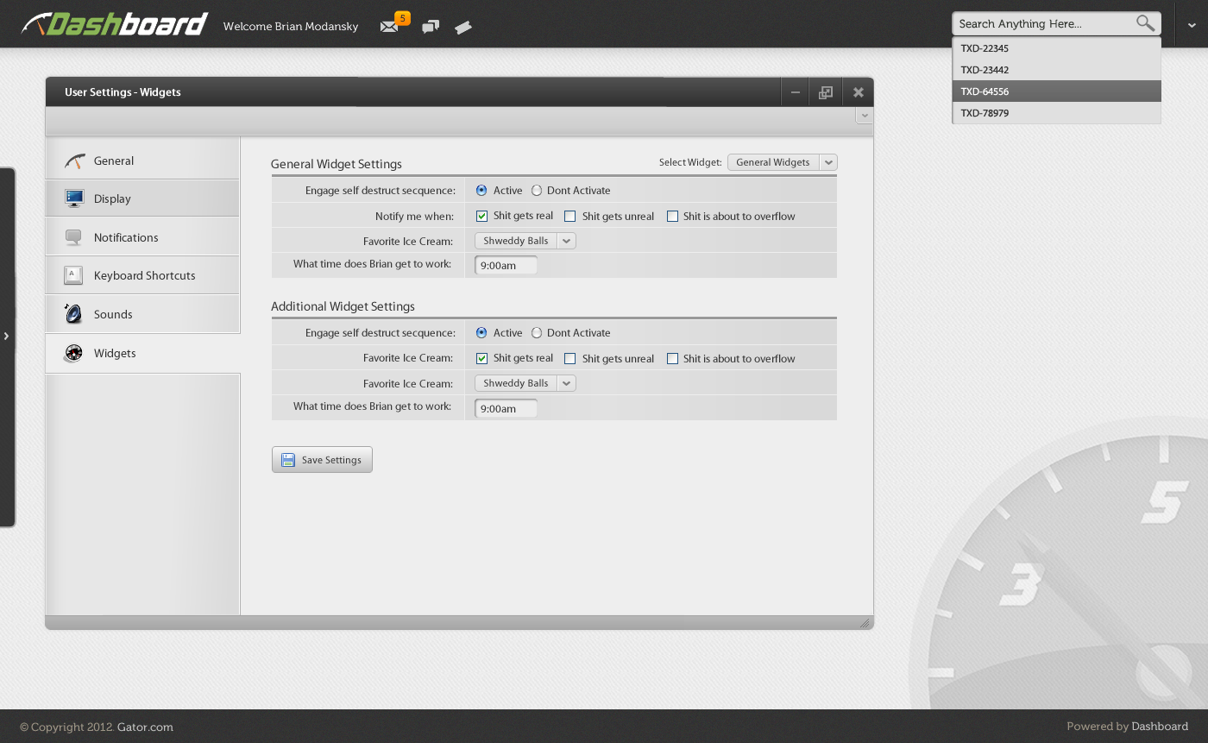Click the User Settings - Widgets title
This screenshot has height=743, width=1208.
tap(123, 92)
